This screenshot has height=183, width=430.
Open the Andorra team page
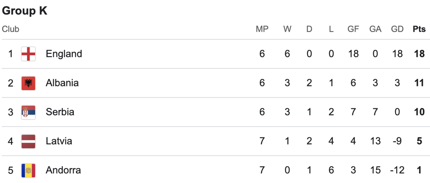pos(63,170)
